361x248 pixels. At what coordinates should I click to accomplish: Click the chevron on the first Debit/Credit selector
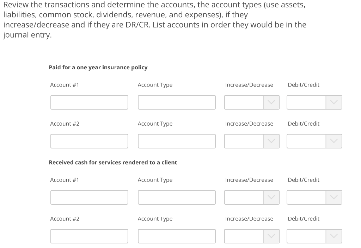coord(334,102)
